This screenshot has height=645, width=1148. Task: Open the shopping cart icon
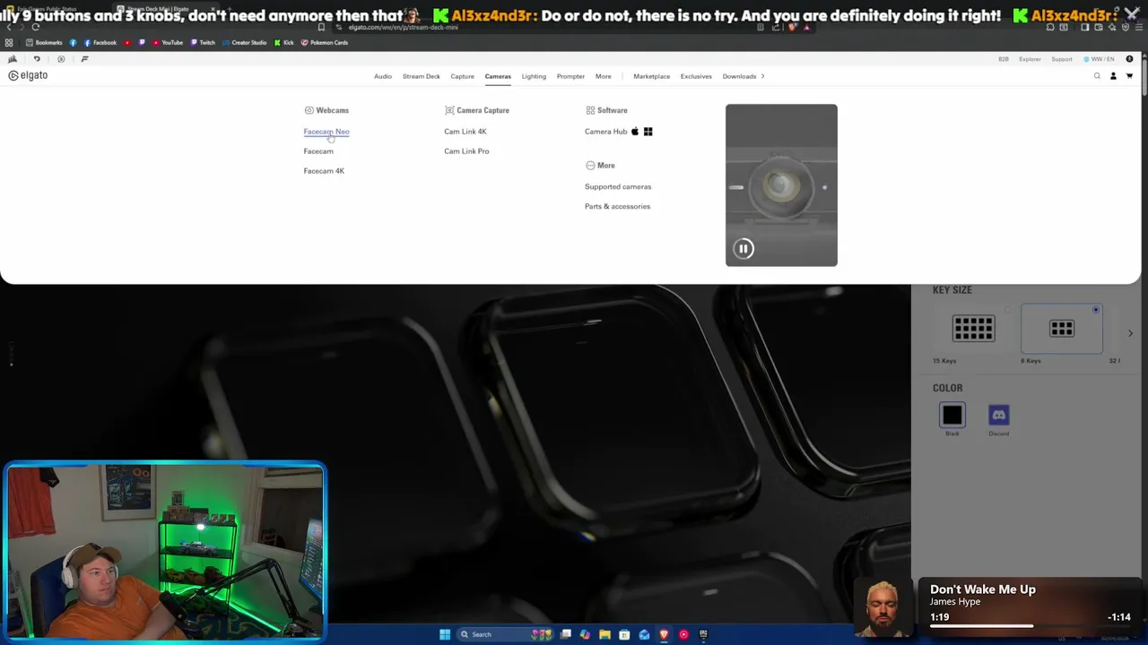1129,76
